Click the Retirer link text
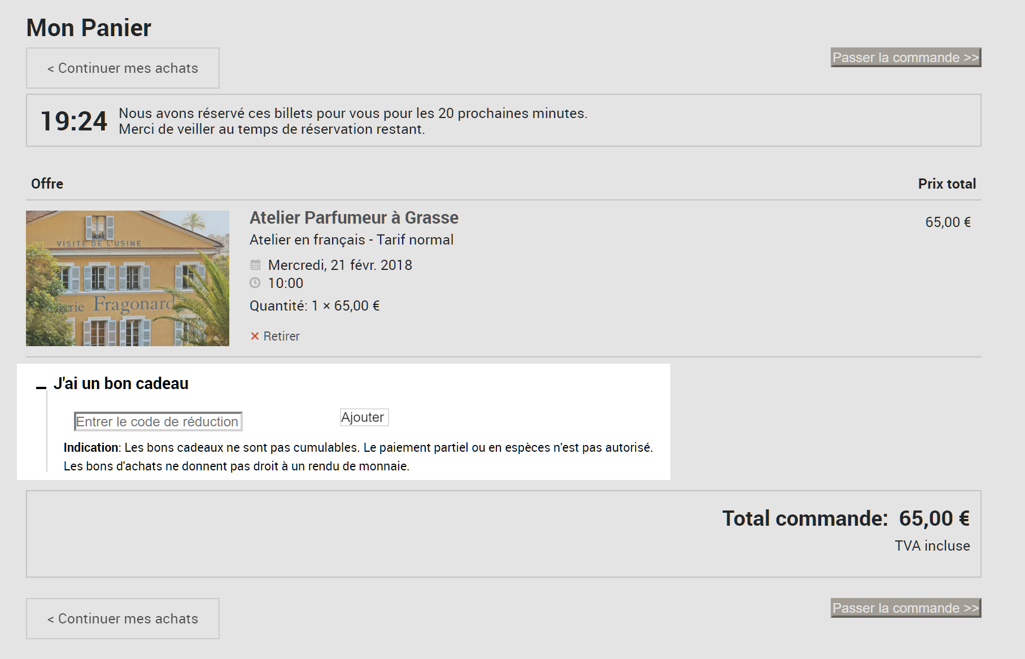The width and height of the screenshot is (1025, 659). (281, 336)
